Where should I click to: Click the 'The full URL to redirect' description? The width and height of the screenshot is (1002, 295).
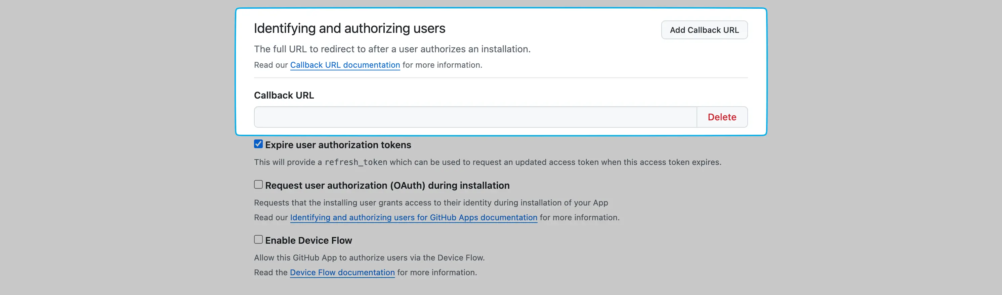(x=392, y=49)
